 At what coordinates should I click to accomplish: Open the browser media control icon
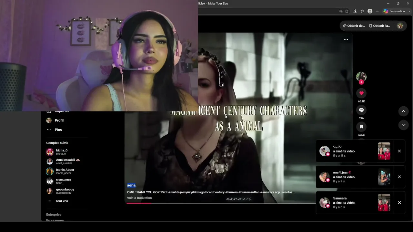355,11
